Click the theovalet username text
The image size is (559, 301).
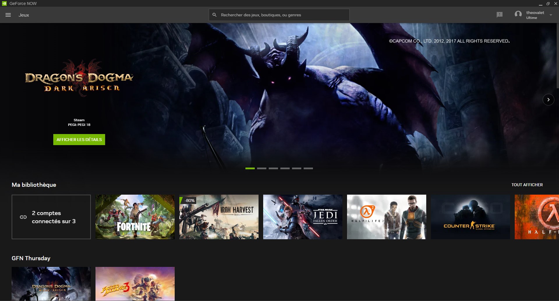535,13
